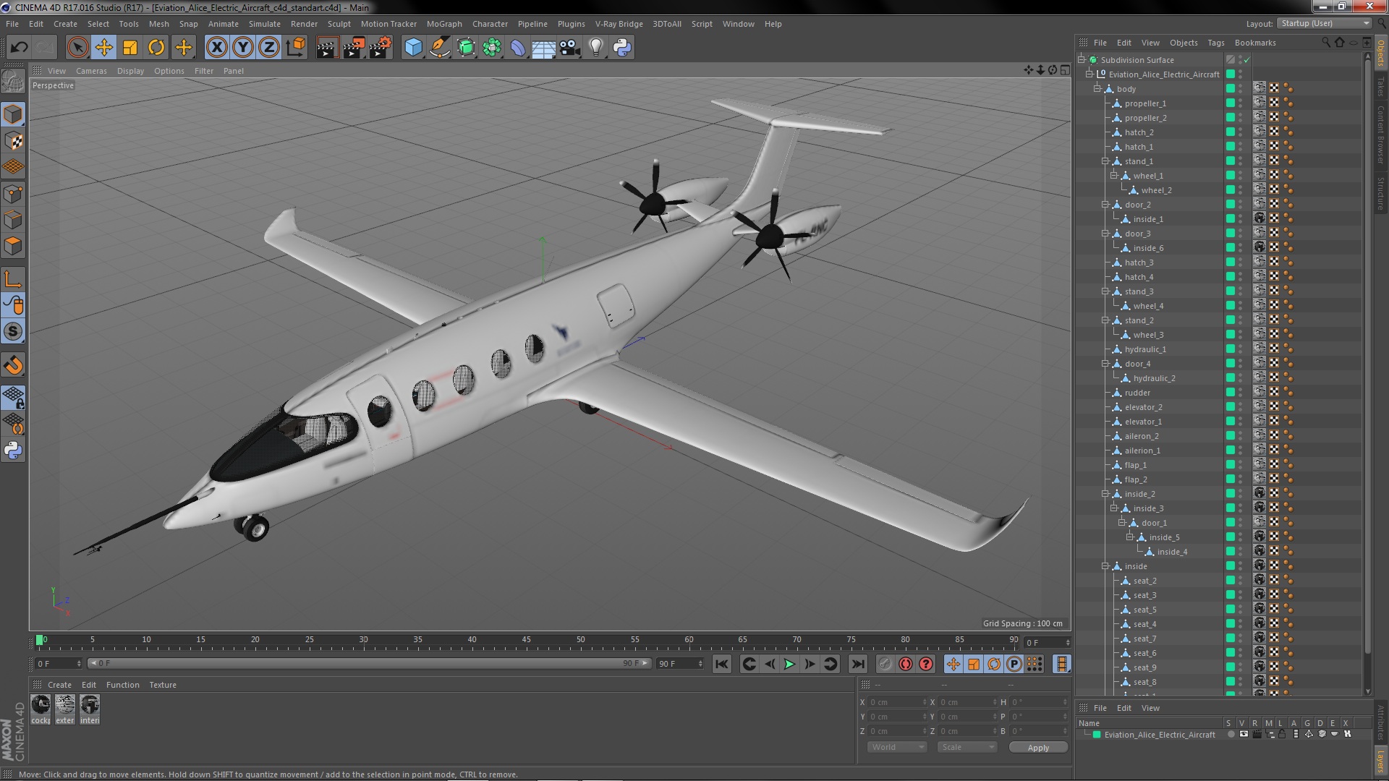Go to end of animation
The width and height of the screenshot is (1389, 781).
click(x=858, y=664)
